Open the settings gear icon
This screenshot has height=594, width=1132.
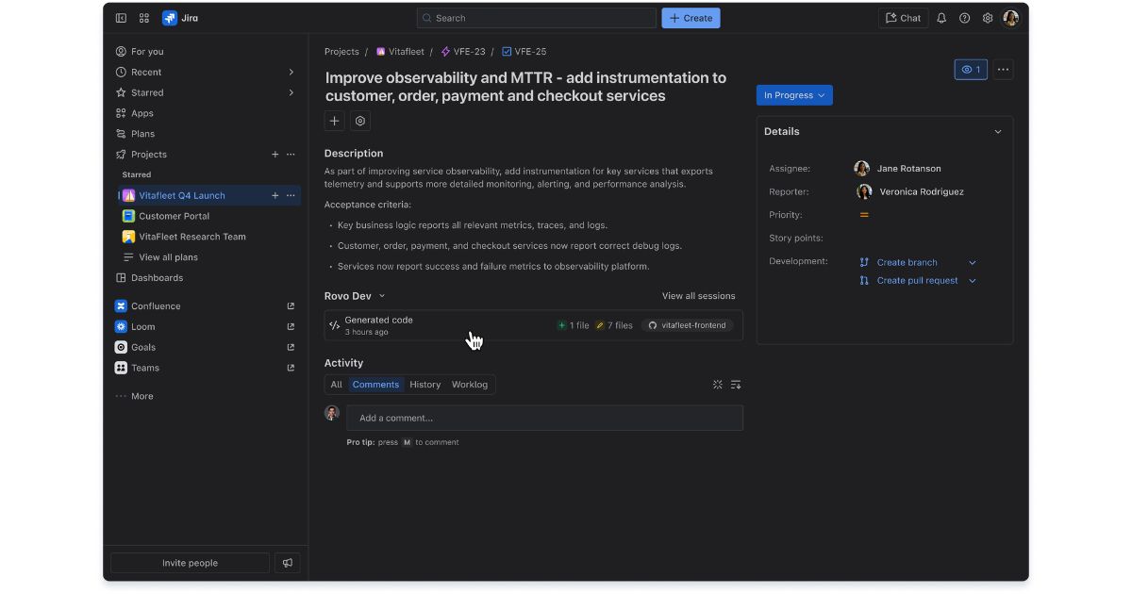click(988, 18)
